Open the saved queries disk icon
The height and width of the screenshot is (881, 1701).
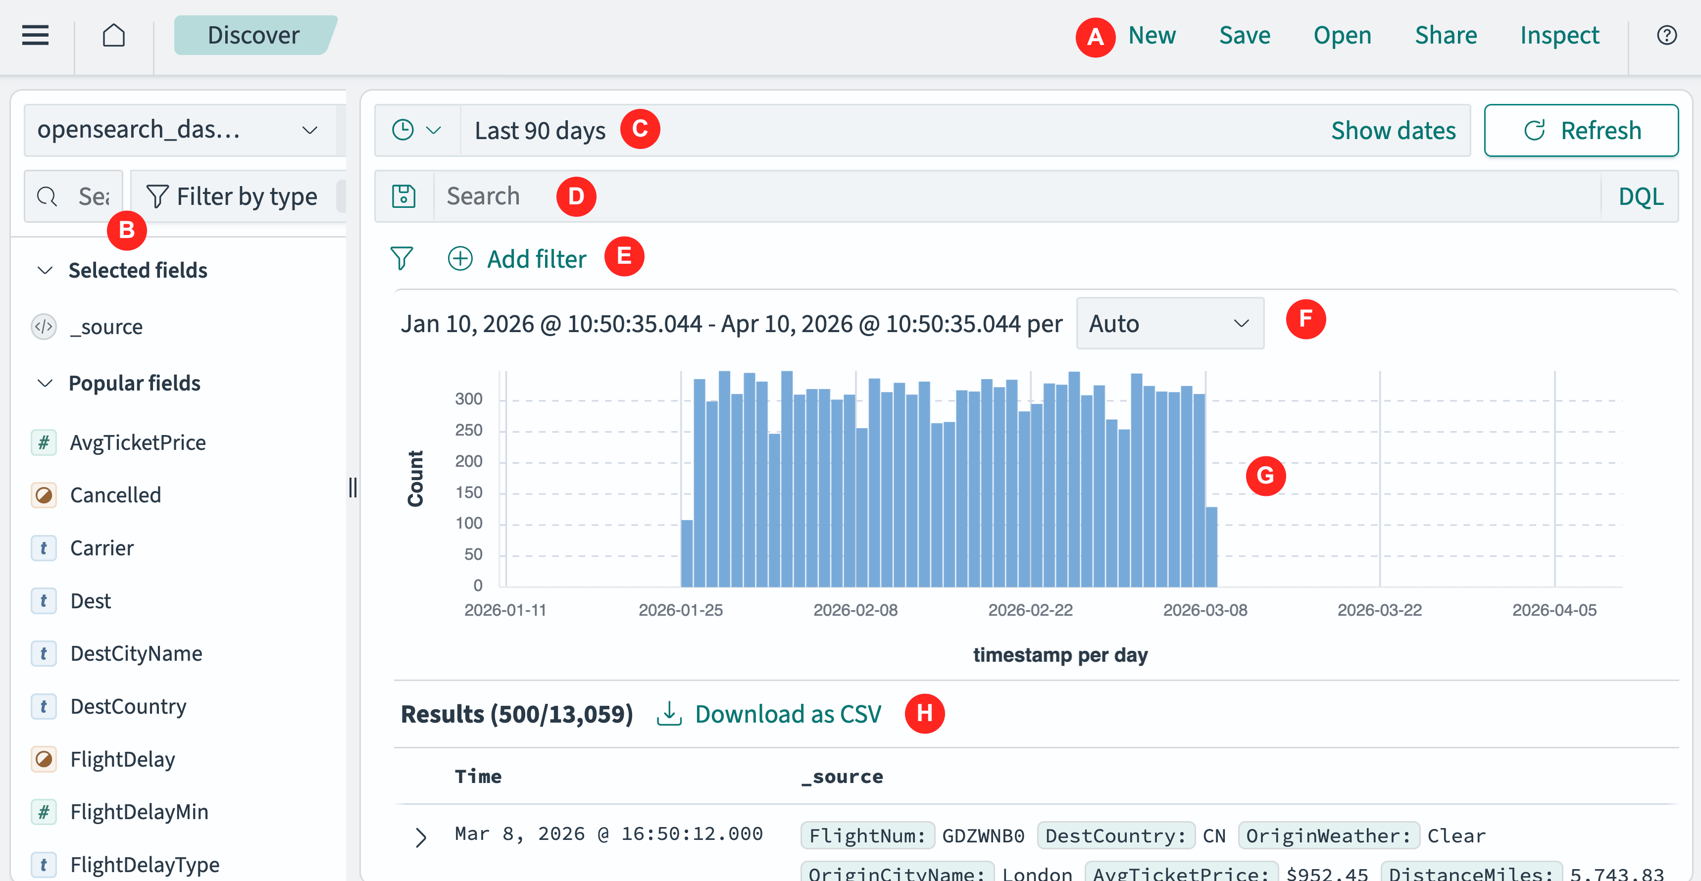[x=403, y=196]
